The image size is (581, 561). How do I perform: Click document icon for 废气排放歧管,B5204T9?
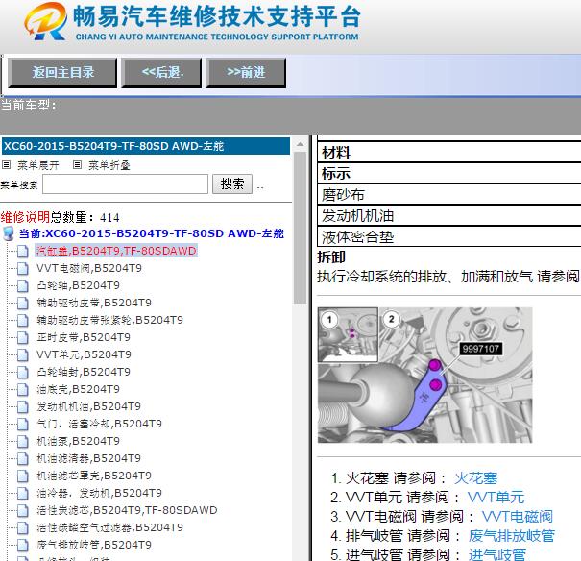23,545
